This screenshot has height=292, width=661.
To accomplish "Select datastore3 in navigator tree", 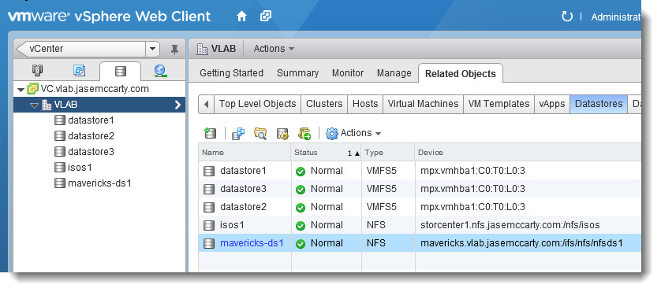I will tap(91, 152).
